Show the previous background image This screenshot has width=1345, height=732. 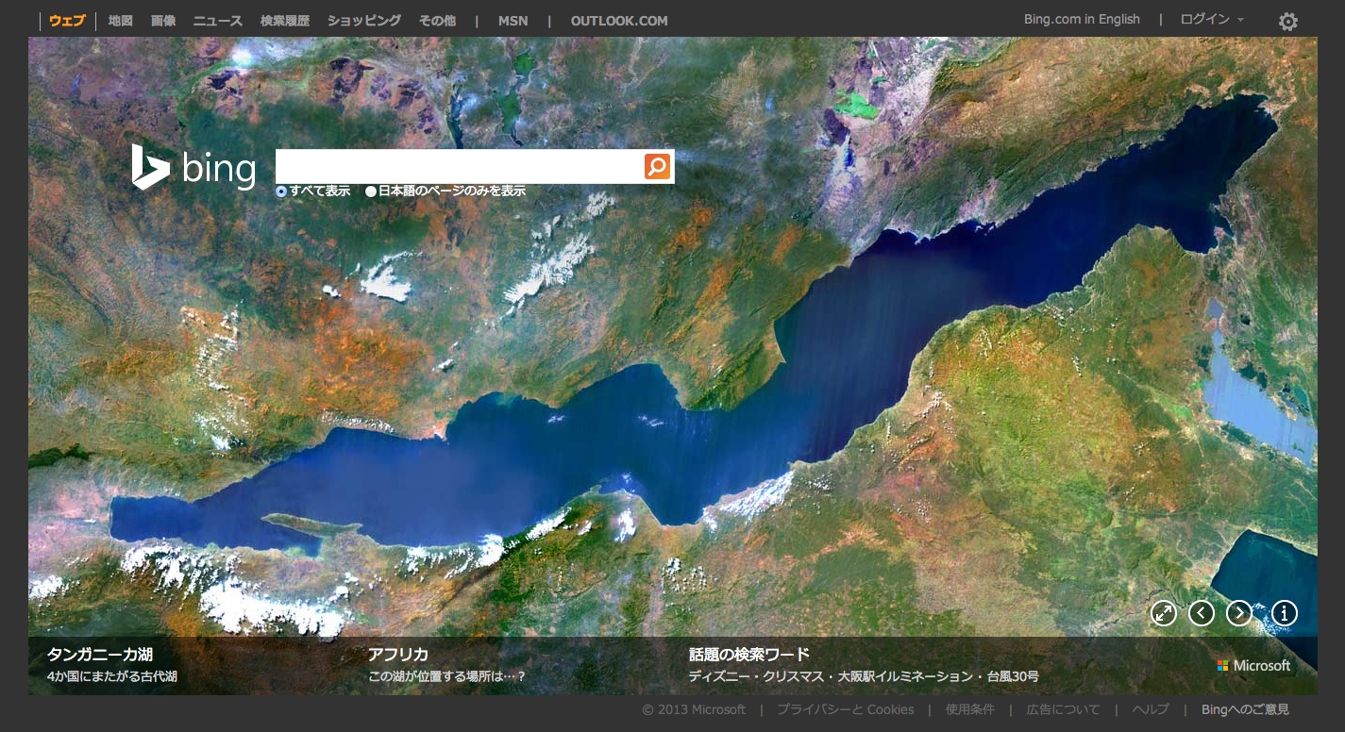coord(1201,613)
